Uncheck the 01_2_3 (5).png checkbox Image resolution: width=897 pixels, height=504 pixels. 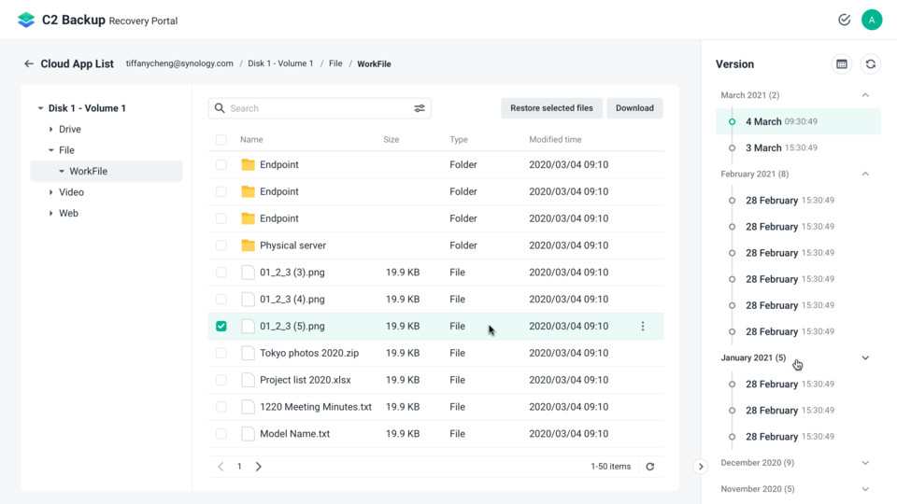click(221, 327)
